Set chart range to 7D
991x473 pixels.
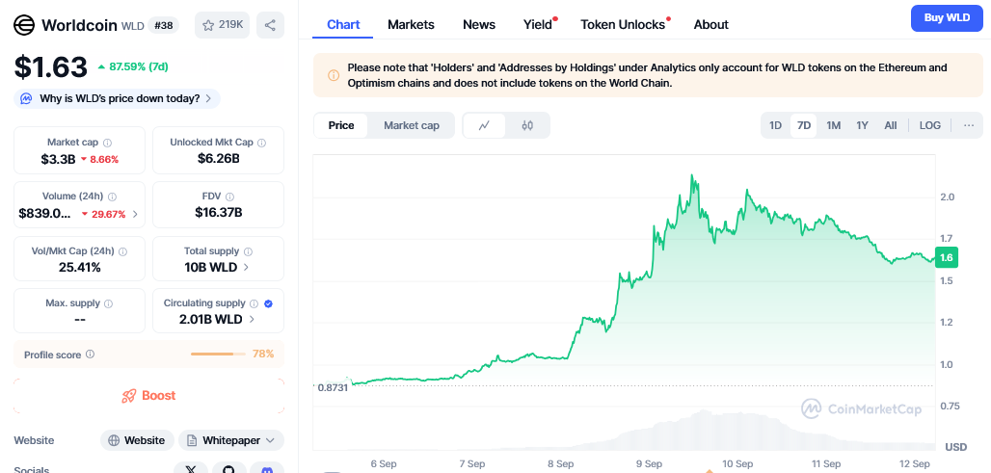tap(804, 125)
